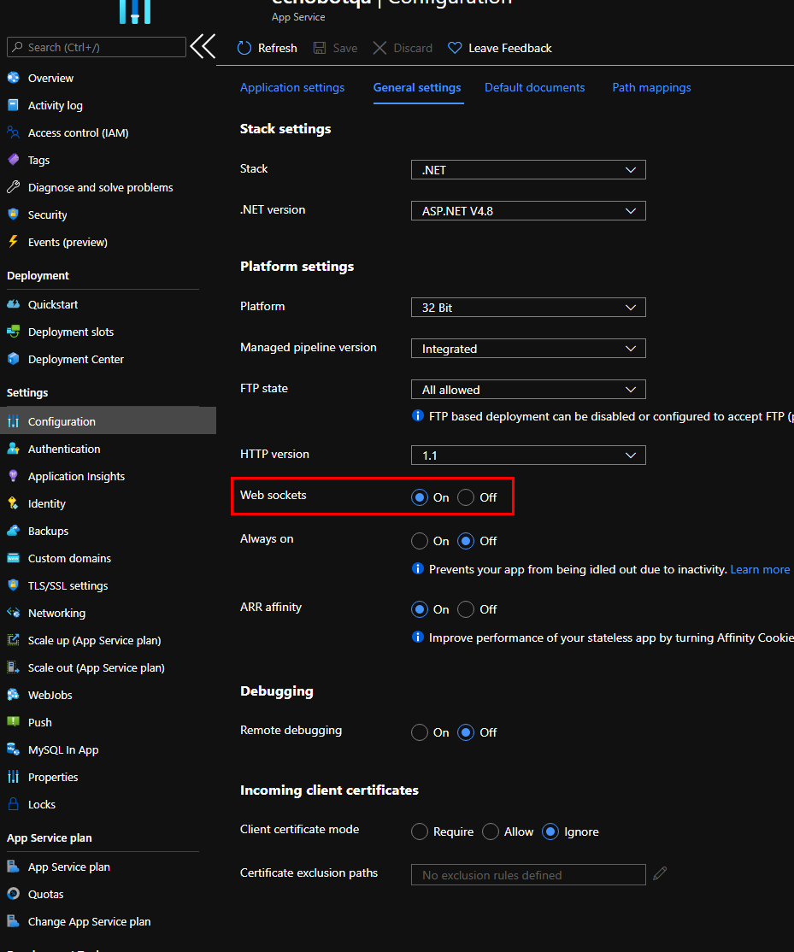Focus the sidebar Search box
The width and height of the screenshot is (794, 952).
[97, 47]
